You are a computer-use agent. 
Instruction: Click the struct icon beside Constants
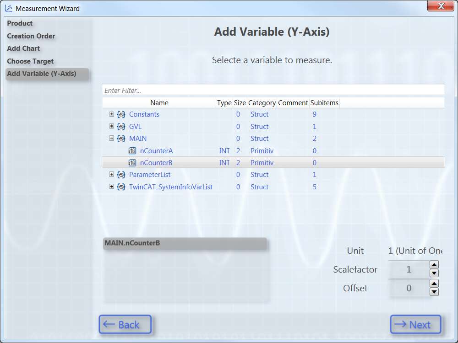click(121, 114)
